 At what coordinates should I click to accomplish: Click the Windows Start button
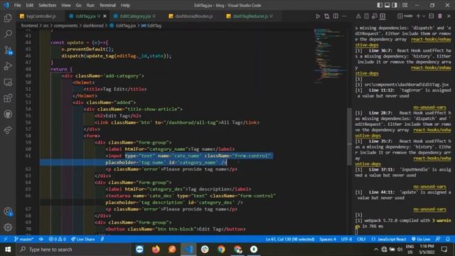pyautogui.click(x=8, y=250)
